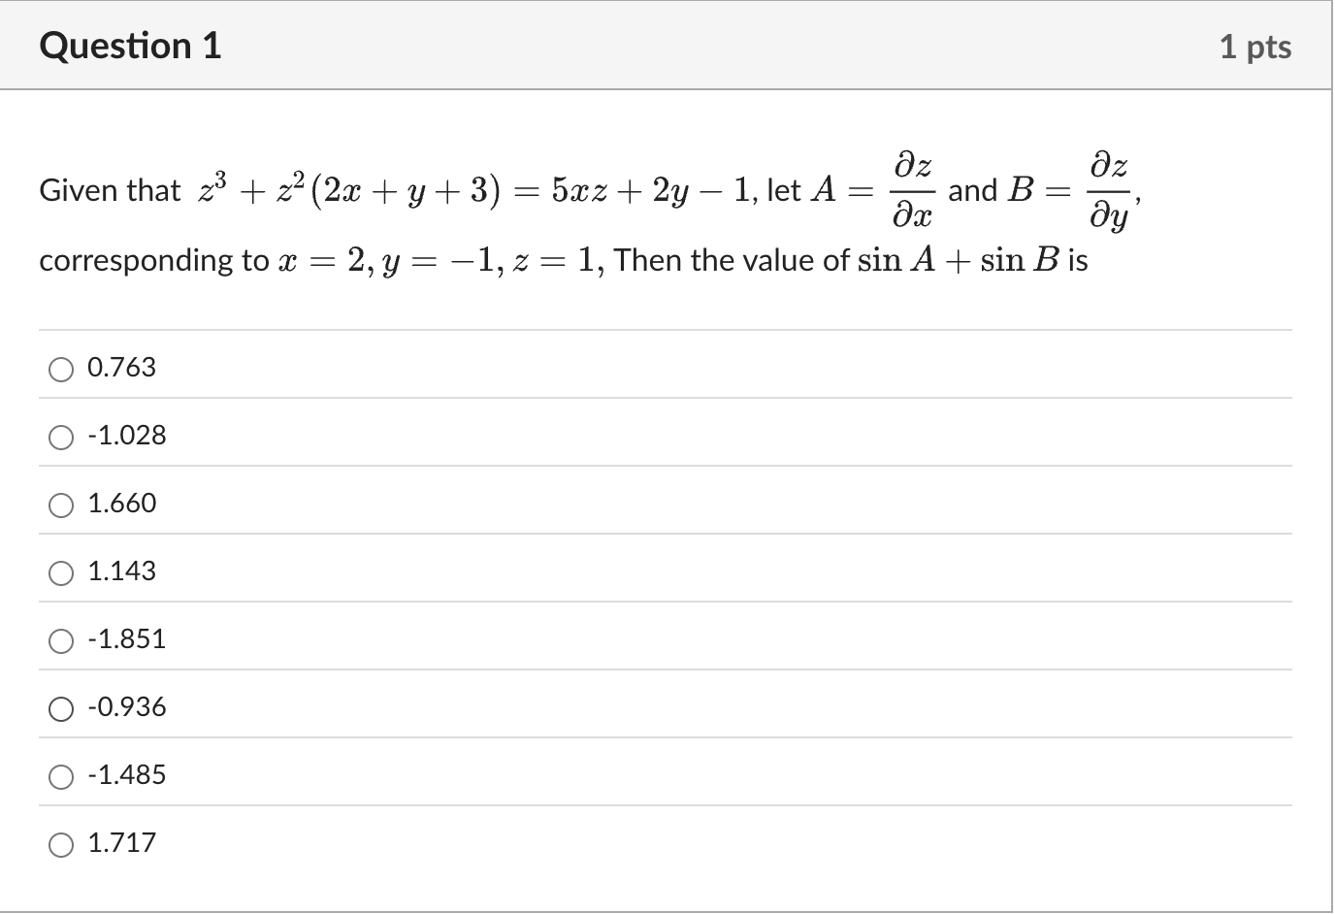Image resolution: width=1335 pixels, height=914 pixels.
Task: Choose the radio button for -0.936
Action: click(x=61, y=708)
